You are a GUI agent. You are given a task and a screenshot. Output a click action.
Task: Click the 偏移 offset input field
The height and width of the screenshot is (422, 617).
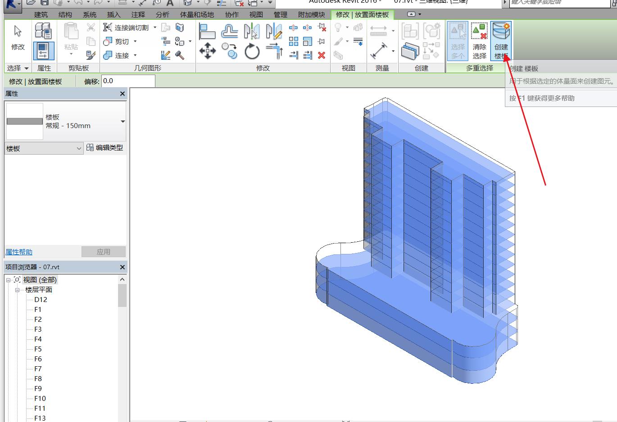(x=128, y=81)
